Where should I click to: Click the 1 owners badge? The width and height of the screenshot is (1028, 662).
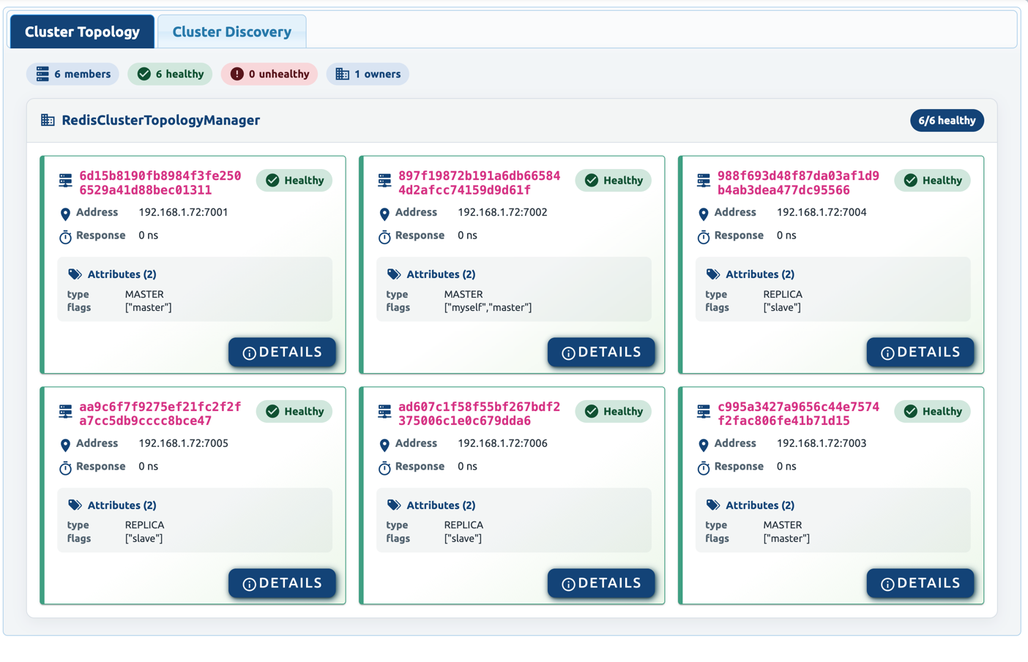click(x=368, y=74)
